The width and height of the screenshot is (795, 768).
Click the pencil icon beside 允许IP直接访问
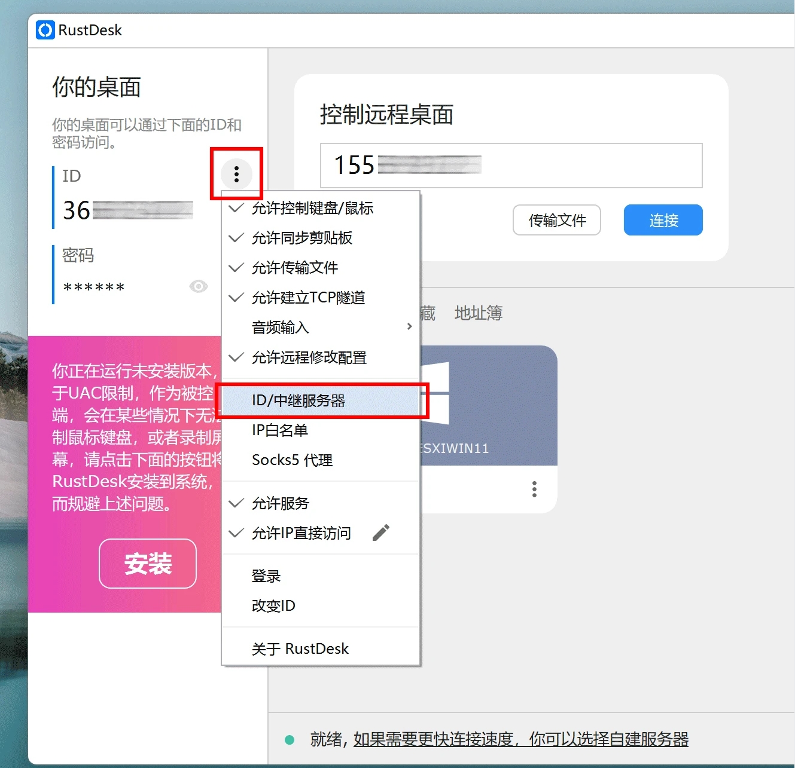[380, 533]
